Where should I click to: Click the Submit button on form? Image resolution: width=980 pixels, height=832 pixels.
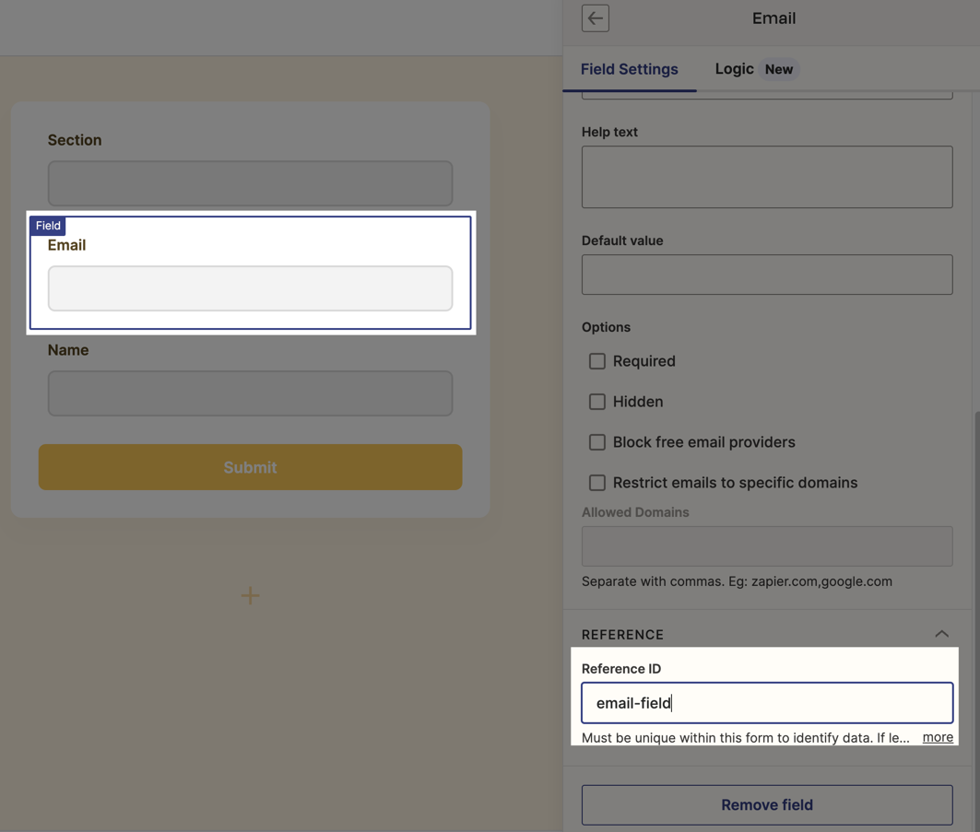pyautogui.click(x=250, y=467)
